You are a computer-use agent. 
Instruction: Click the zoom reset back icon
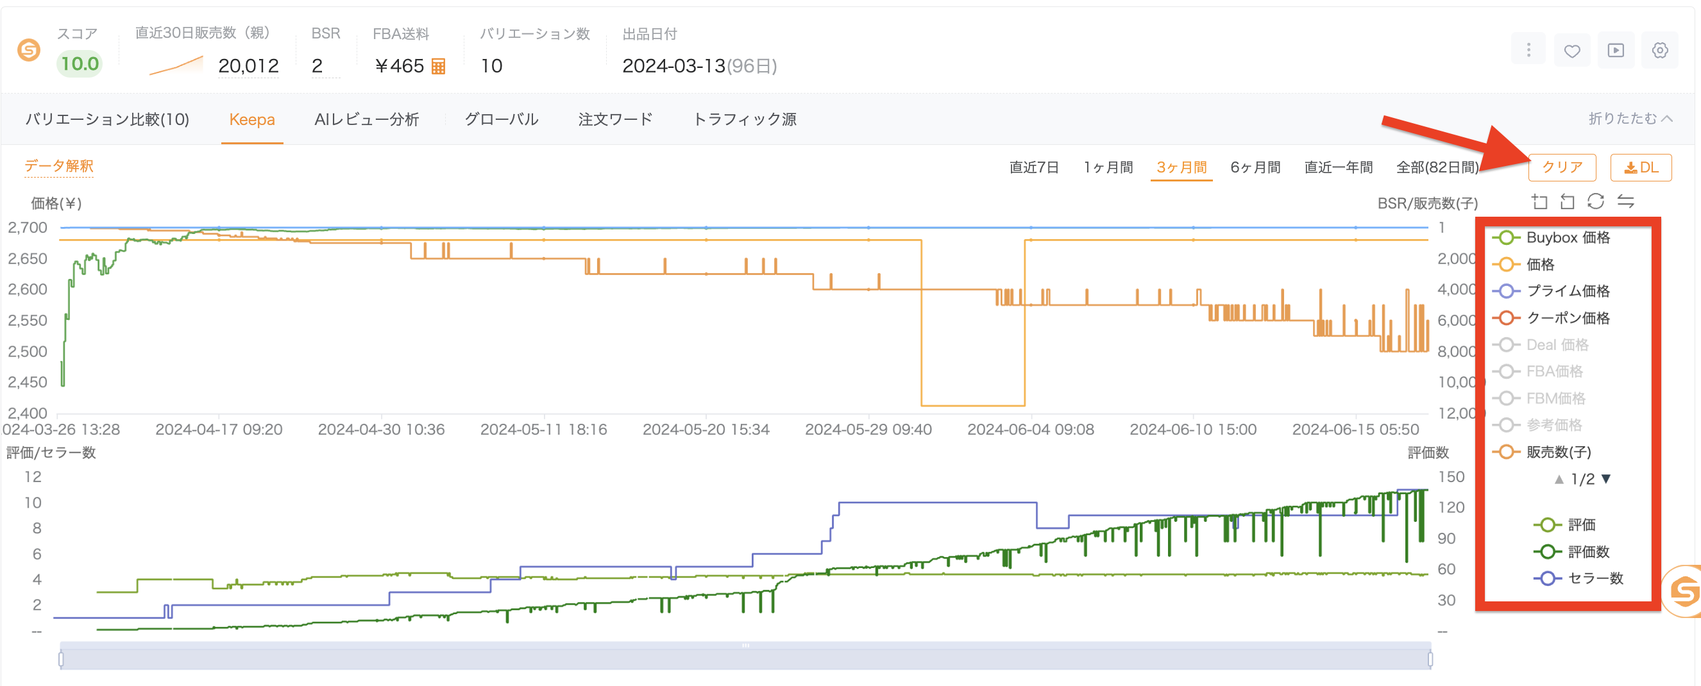[x=1567, y=201]
